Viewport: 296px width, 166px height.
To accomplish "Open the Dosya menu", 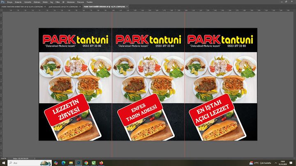I will coord(9,2).
